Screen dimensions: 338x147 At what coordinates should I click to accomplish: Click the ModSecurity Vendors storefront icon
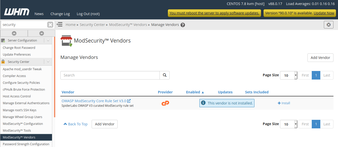pyautogui.click(x=66, y=41)
